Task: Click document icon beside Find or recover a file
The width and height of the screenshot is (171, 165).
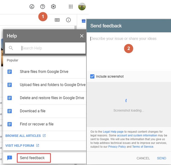Action: pos(10,124)
